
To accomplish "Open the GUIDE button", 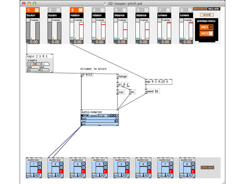I will (207, 15).
